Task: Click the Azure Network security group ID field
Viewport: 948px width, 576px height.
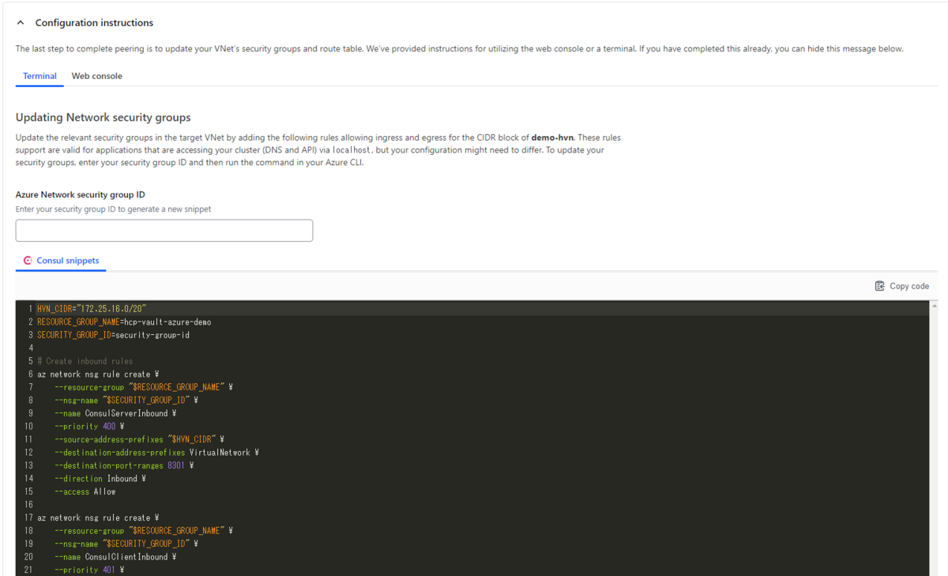Action: [x=164, y=231]
